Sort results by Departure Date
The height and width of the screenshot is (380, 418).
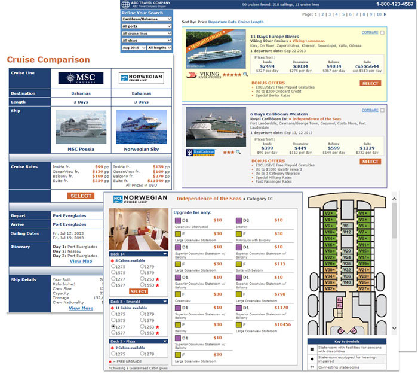pos(223,22)
